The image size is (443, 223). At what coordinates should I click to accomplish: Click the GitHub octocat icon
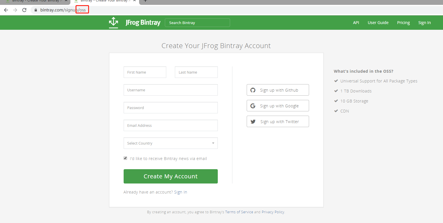[253, 90]
